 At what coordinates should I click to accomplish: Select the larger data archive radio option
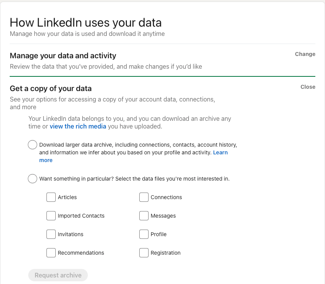(32, 145)
